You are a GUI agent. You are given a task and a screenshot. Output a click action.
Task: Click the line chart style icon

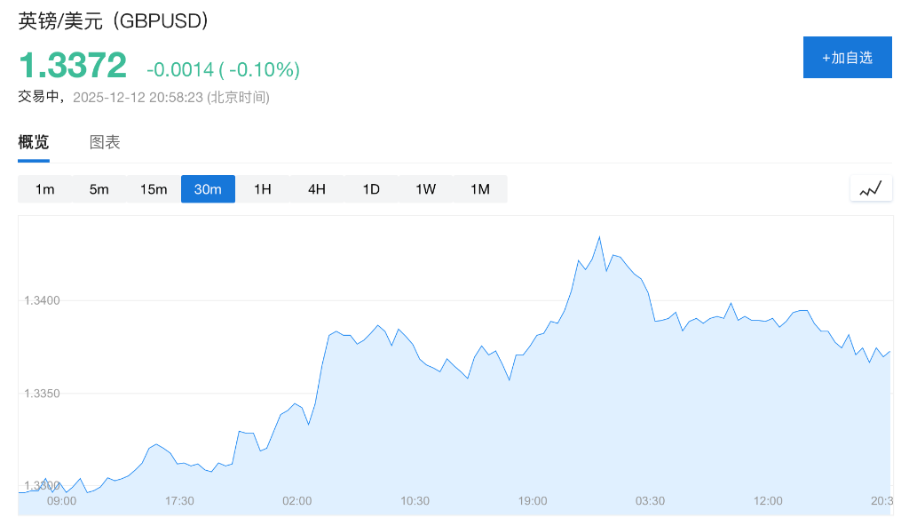tap(871, 188)
